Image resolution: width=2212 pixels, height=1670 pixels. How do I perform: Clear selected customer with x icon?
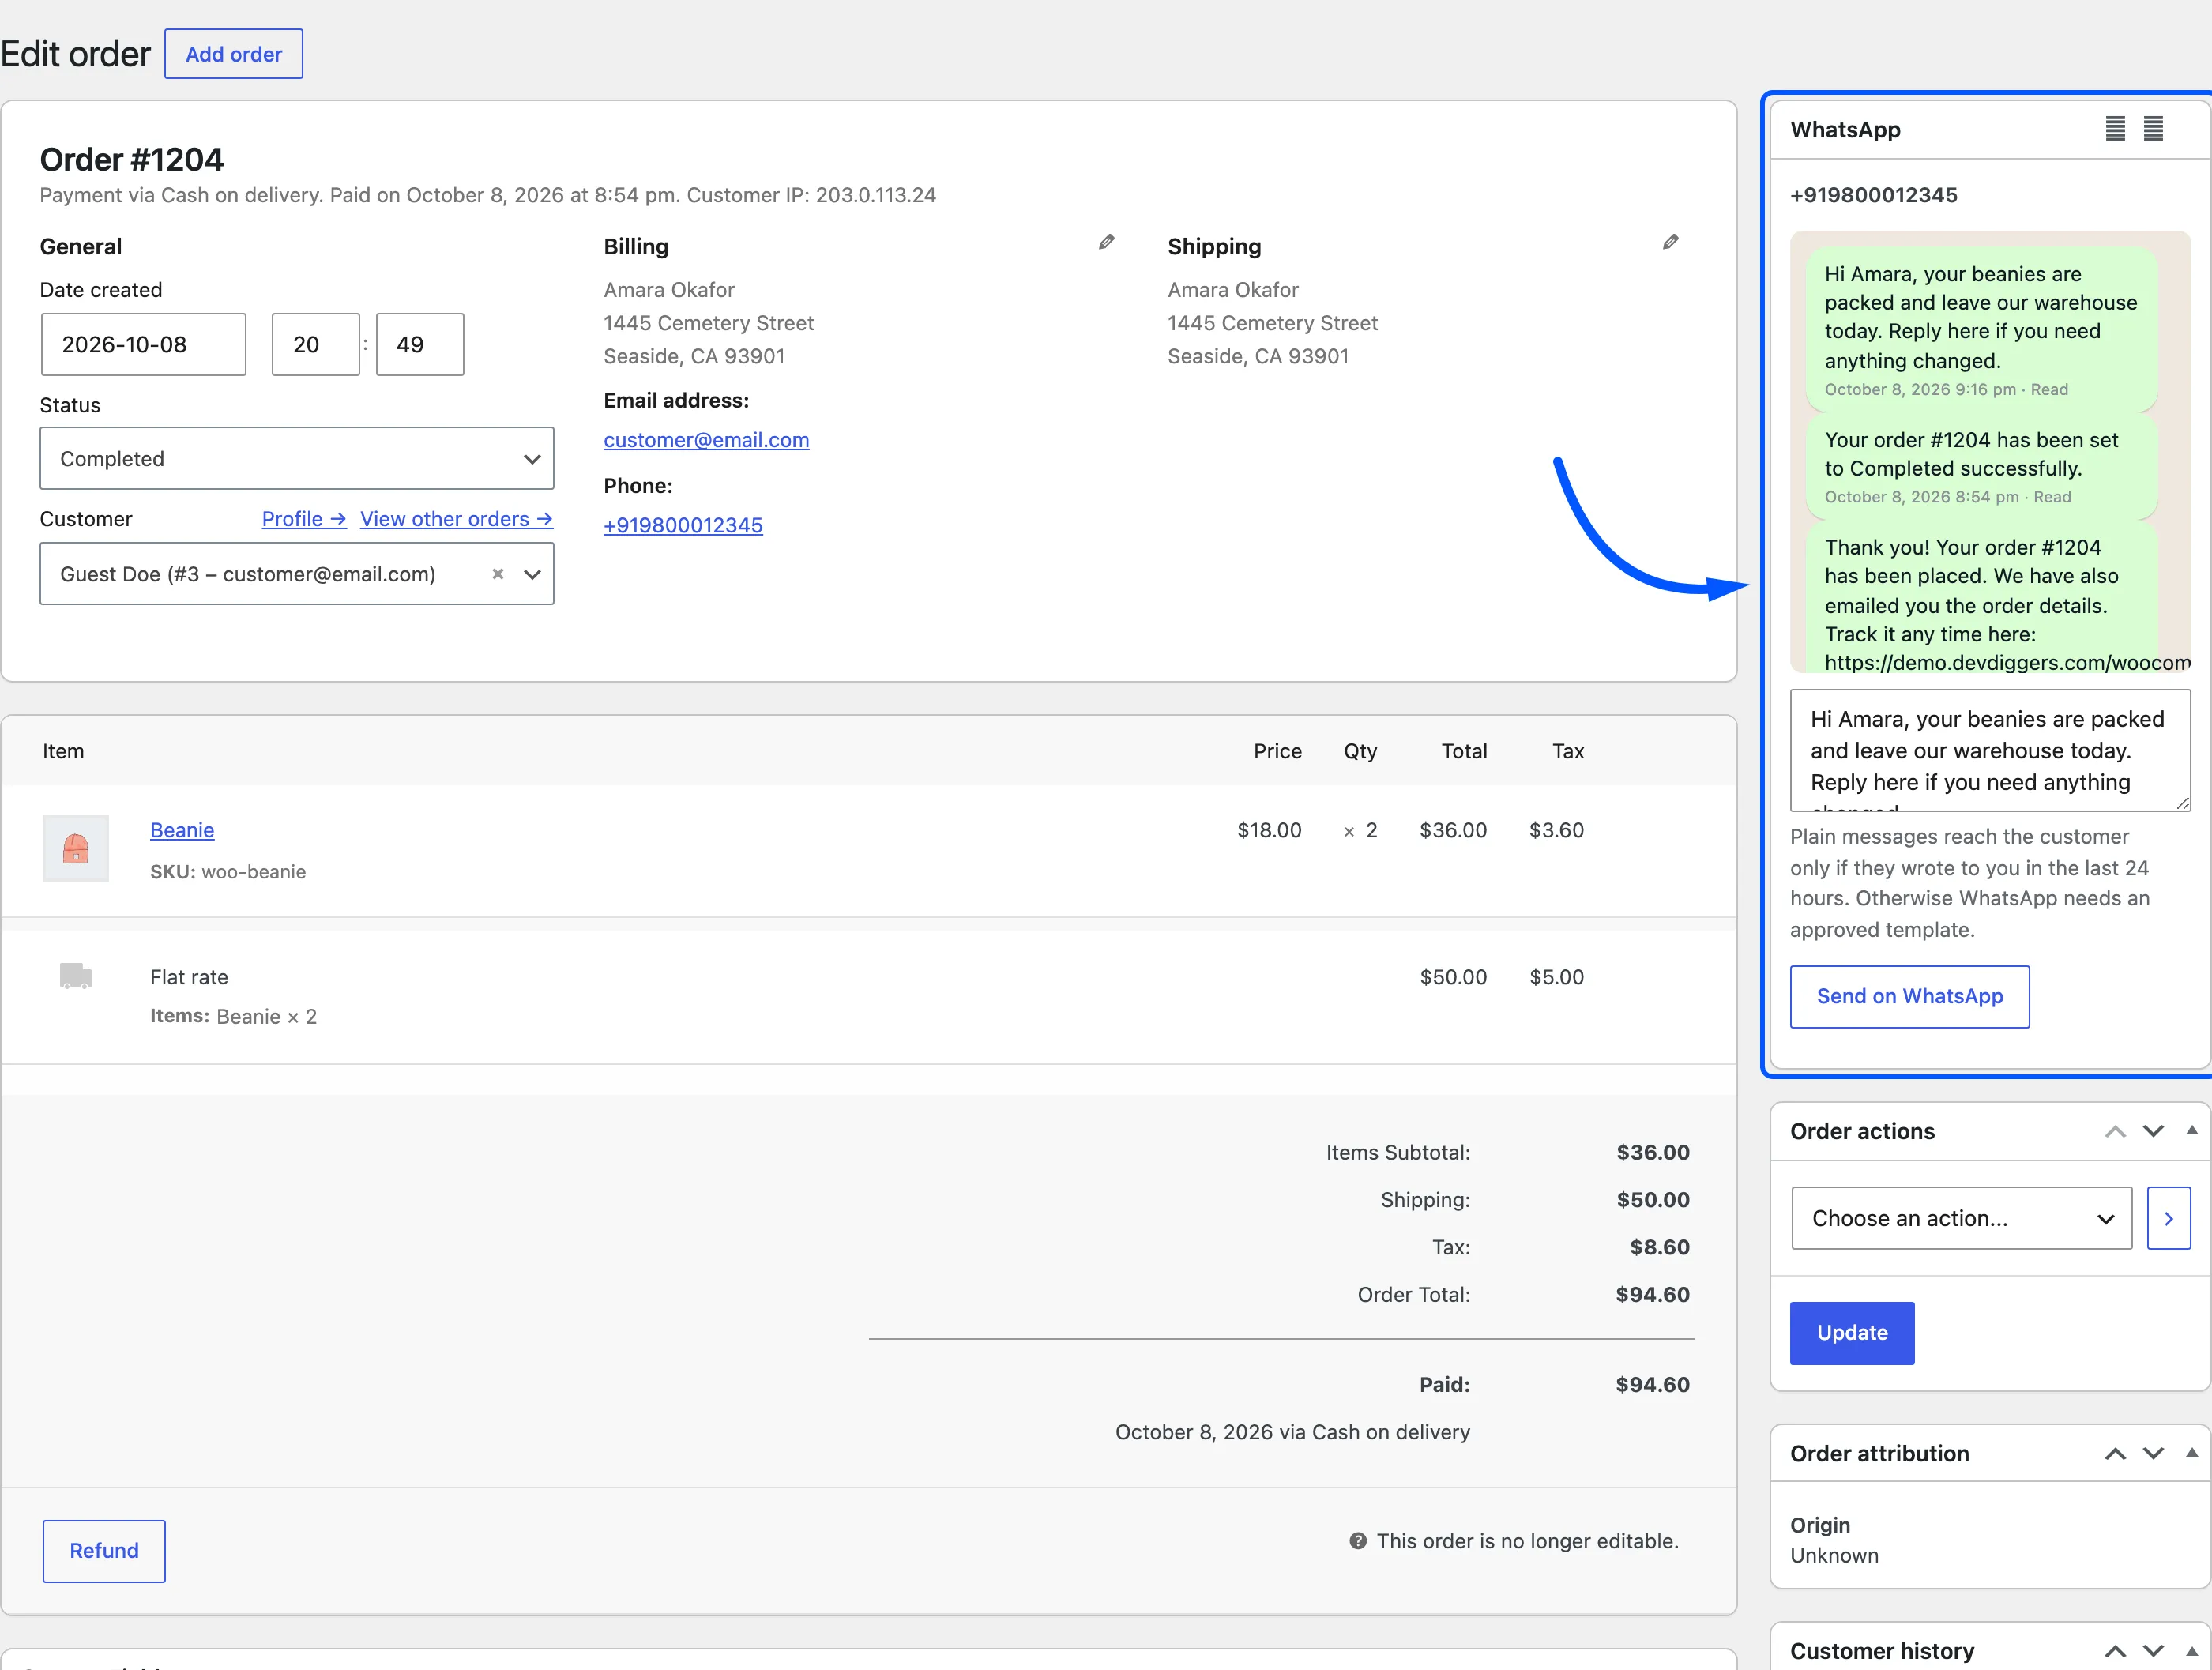click(x=497, y=574)
